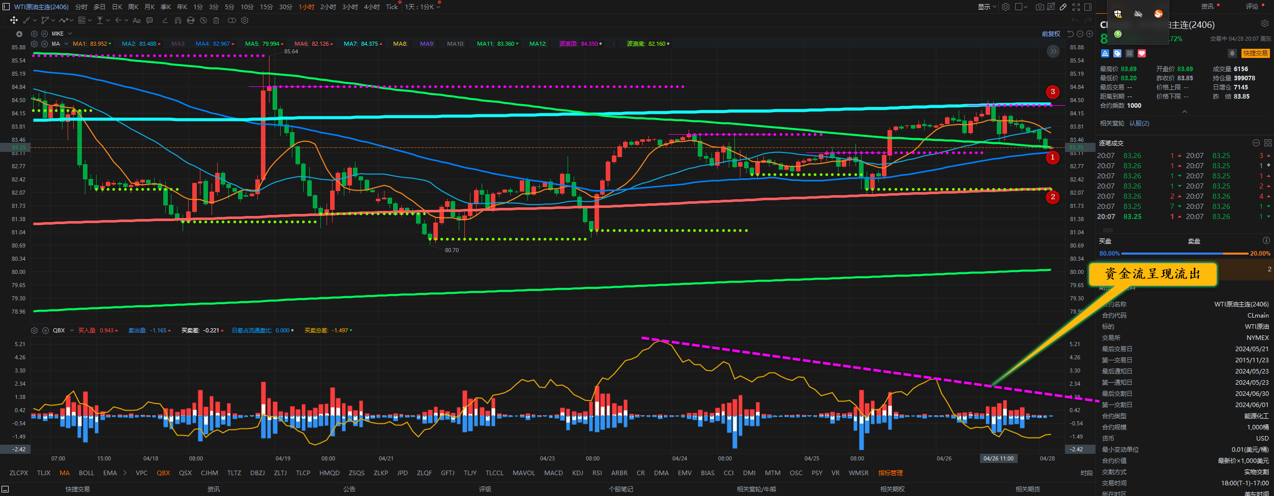Select the eraser tool in drawing toolbar
The height and width of the screenshot is (496, 1274).
coord(165,20)
